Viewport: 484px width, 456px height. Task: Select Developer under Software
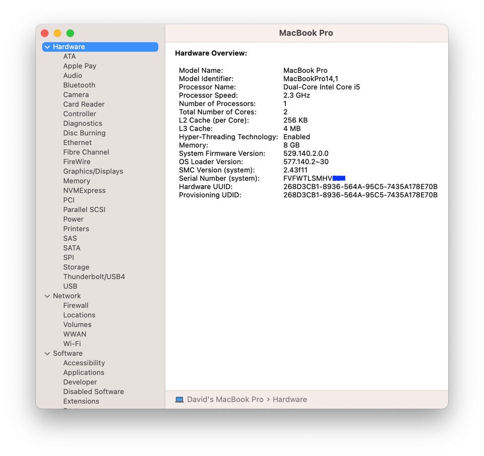pyautogui.click(x=80, y=382)
